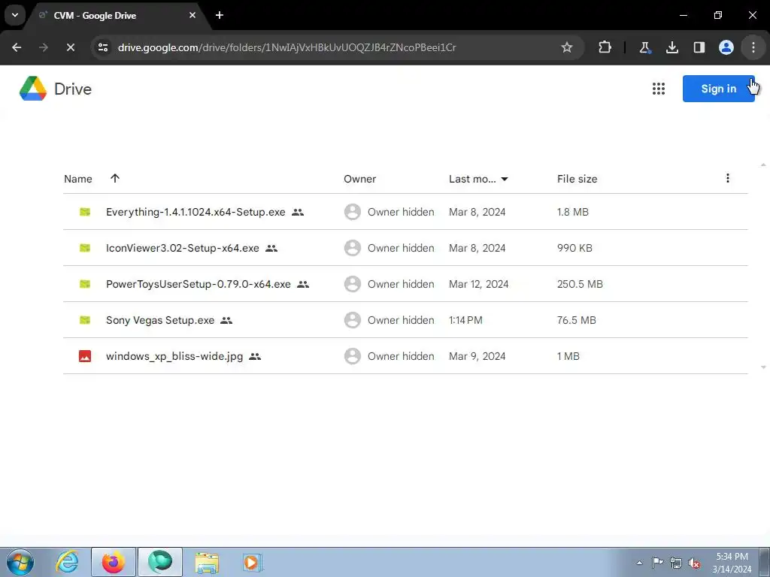Viewport: 770px width, 577px height.
Task: Click shared icon next to Everything setup
Action: coord(298,213)
